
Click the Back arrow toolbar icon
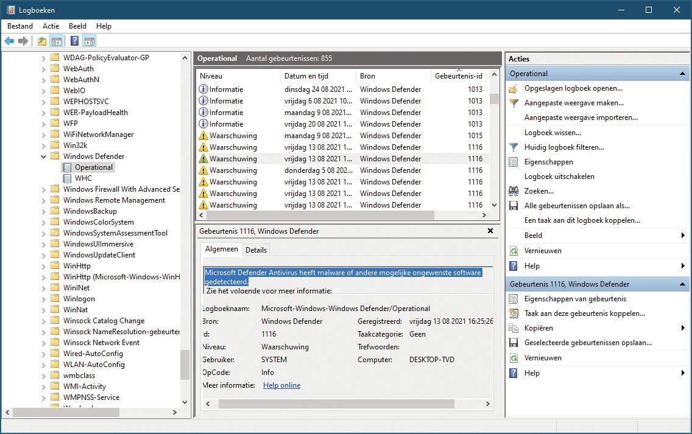pyautogui.click(x=9, y=41)
